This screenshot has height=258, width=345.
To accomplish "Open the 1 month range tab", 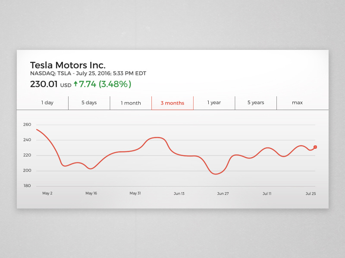I will (x=131, y=103).
